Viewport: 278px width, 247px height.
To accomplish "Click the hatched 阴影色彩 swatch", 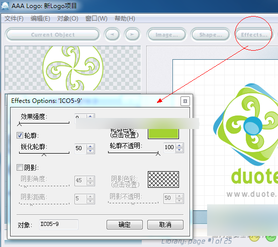I will click(x=163, y=179).
